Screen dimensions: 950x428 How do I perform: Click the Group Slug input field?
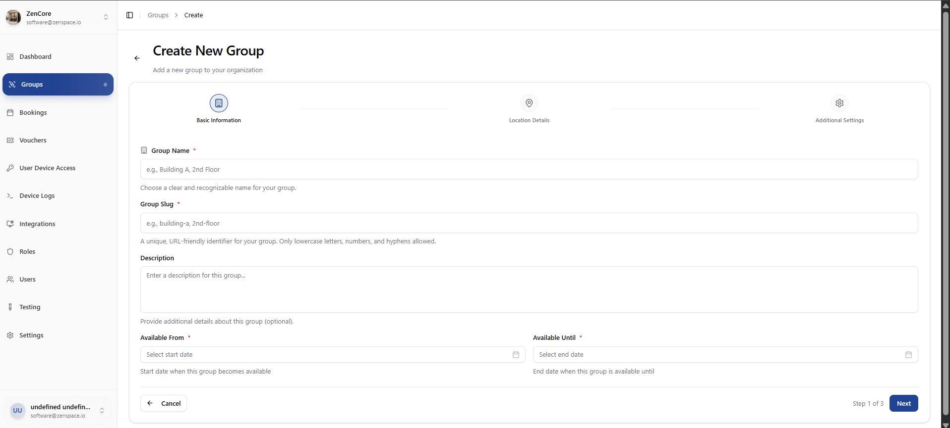click(x=529, y=223)
